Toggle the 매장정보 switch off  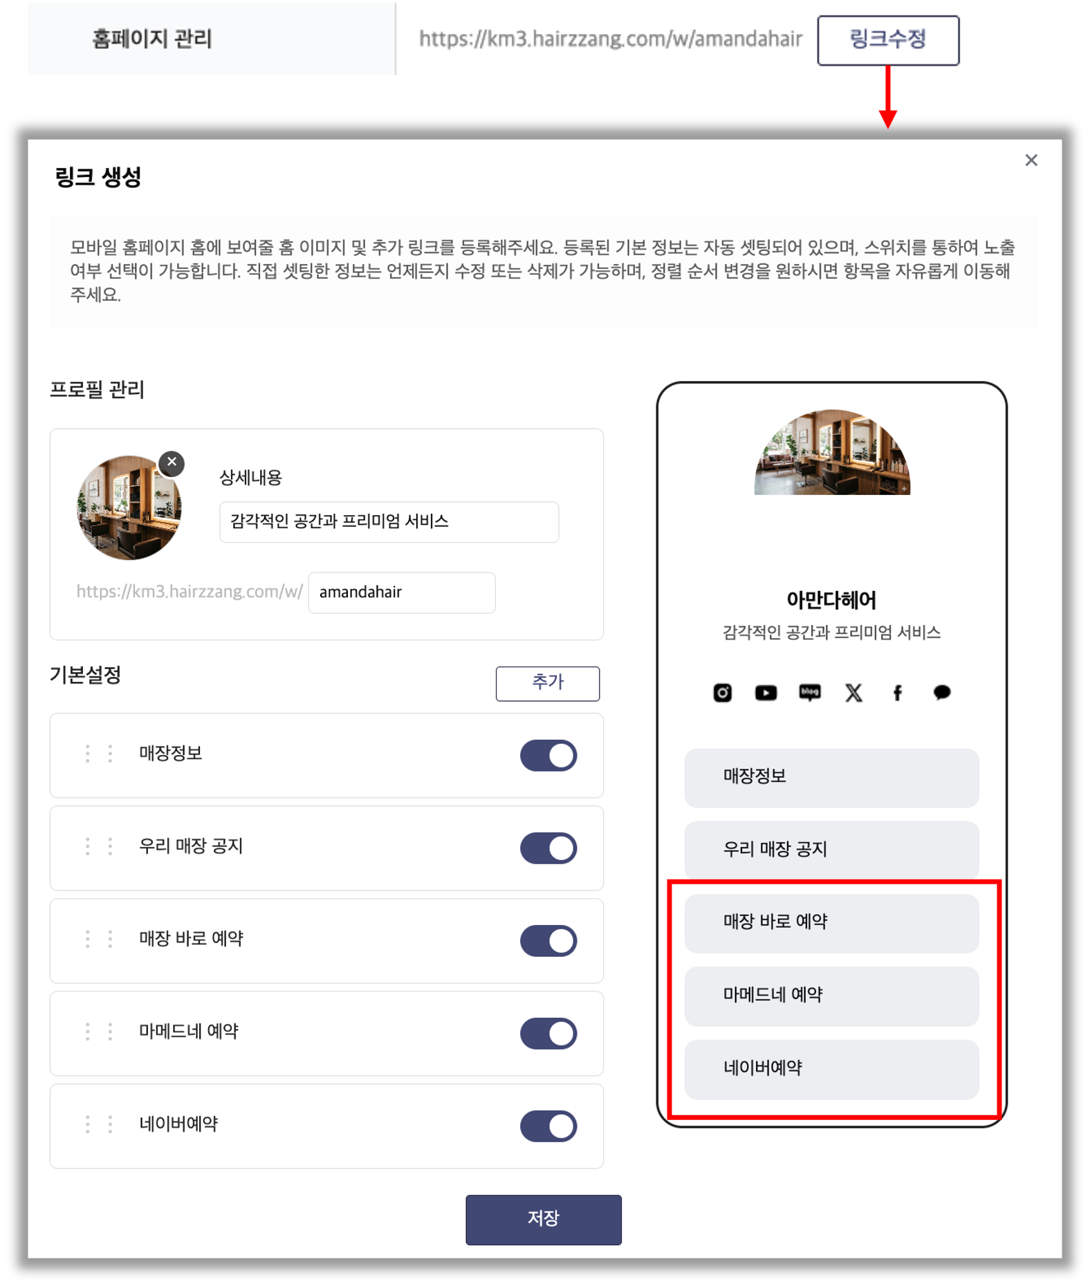click(x=548, y=755)
